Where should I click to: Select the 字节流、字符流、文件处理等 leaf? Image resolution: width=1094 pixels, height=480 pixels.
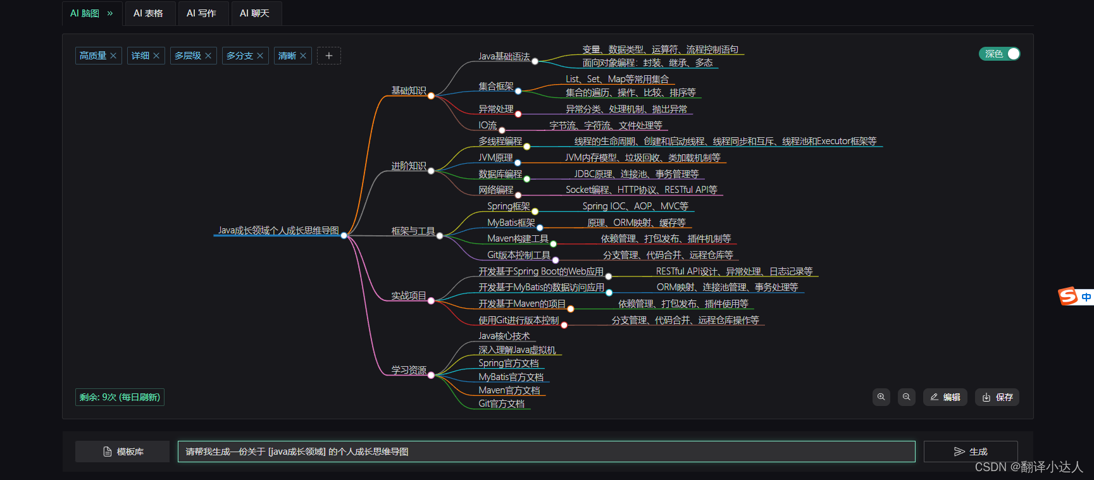[606, 125]
